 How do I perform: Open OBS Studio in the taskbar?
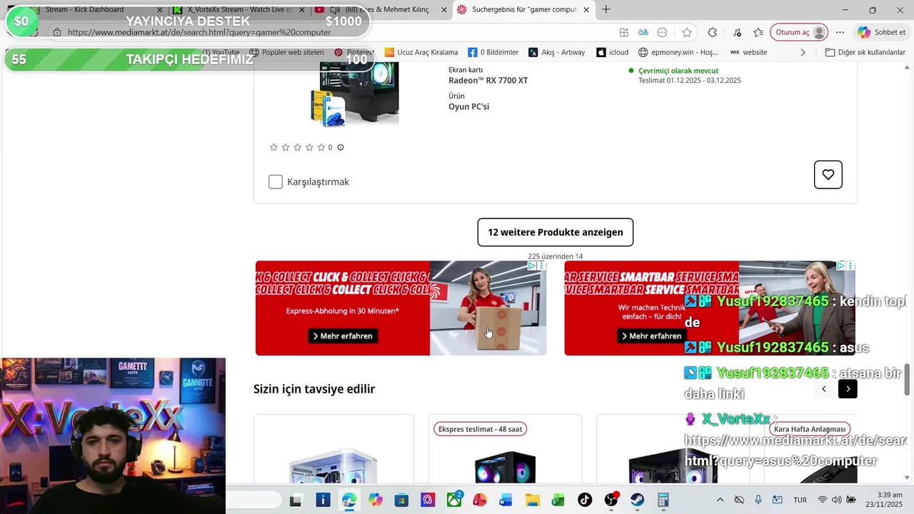(x=611, y=500)
